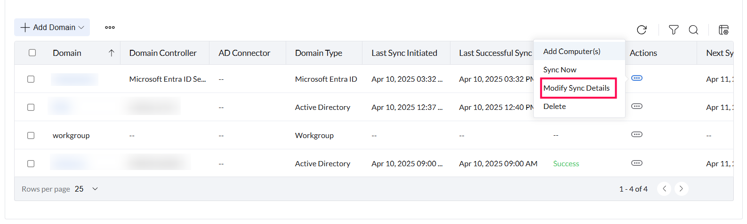747x224 pixels.
Task: Toggle the select-all checkbox in table header
Action: pos(32,53)
